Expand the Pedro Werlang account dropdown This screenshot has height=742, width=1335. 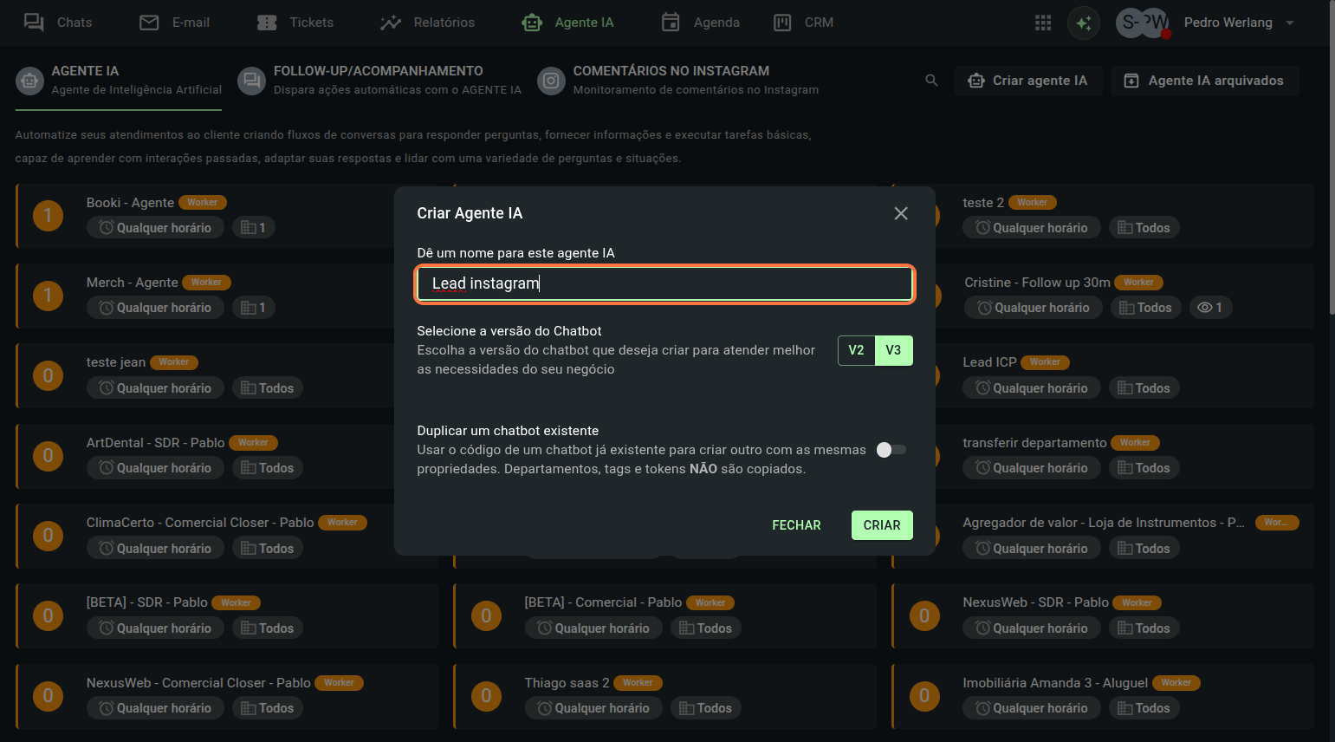1290,23
